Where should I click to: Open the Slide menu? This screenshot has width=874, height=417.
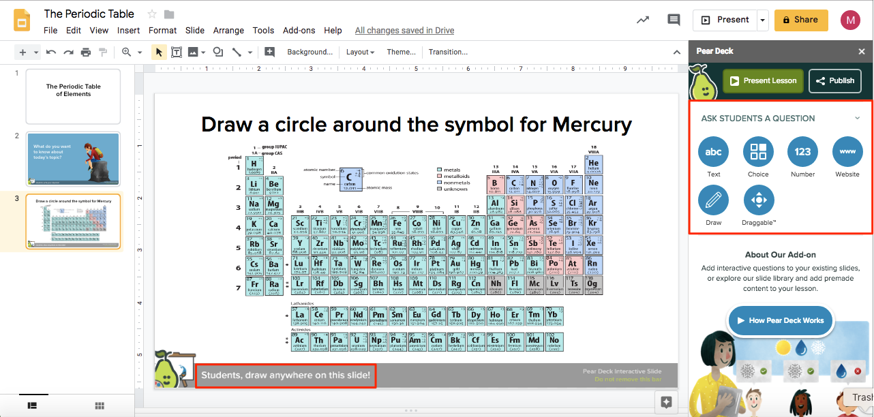[x=195, y=31]
